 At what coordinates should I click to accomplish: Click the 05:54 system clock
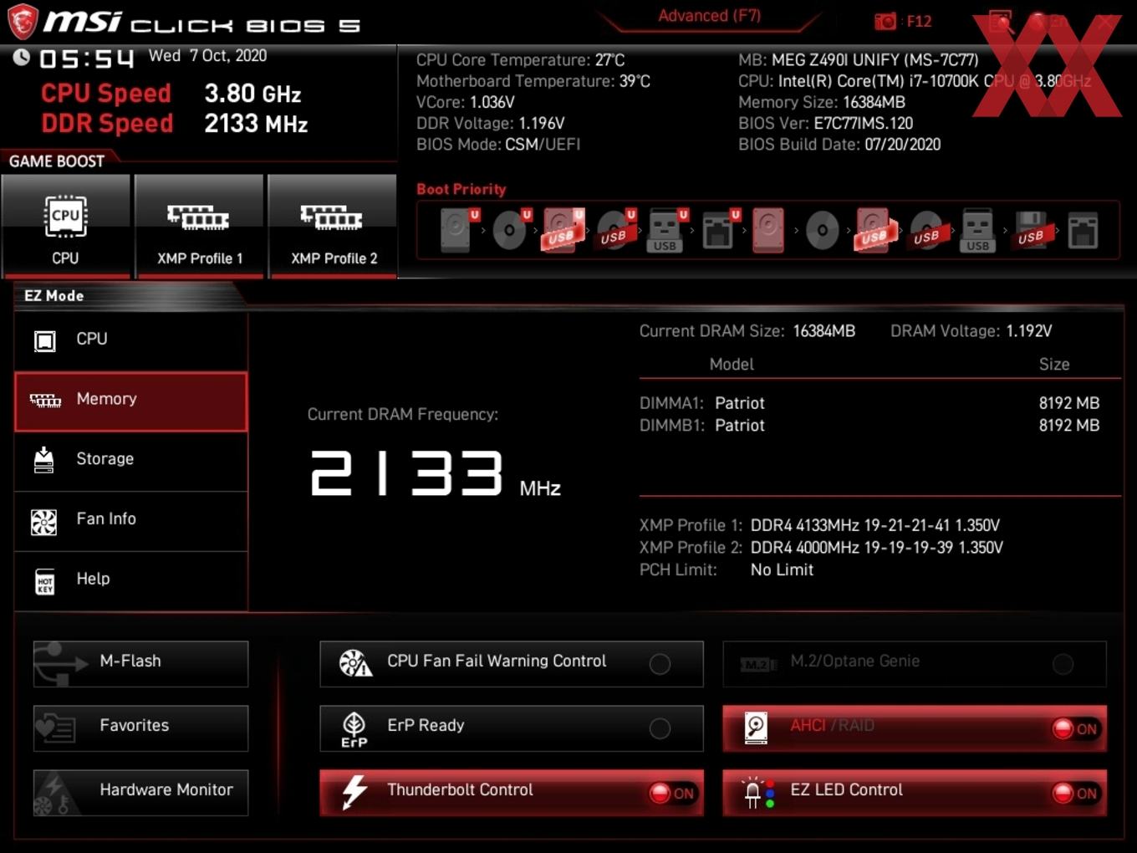coord(86,59)
